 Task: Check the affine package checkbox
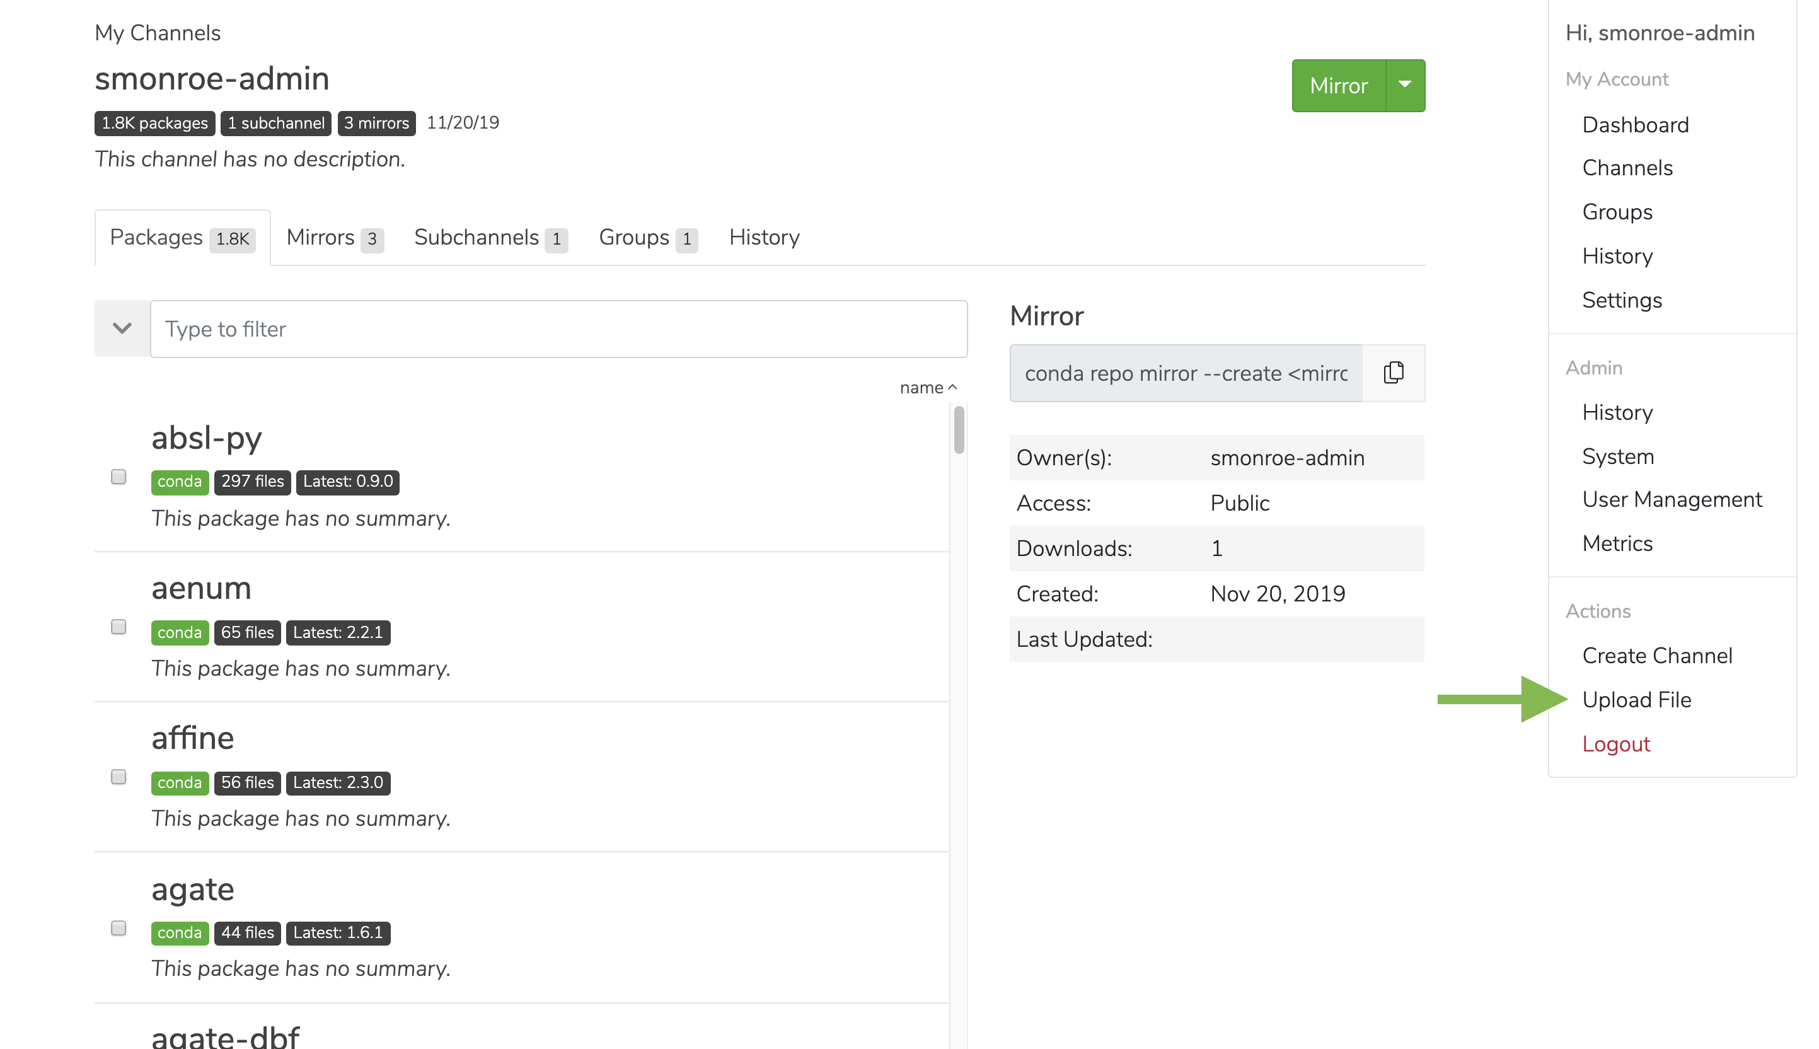(119, 777)
